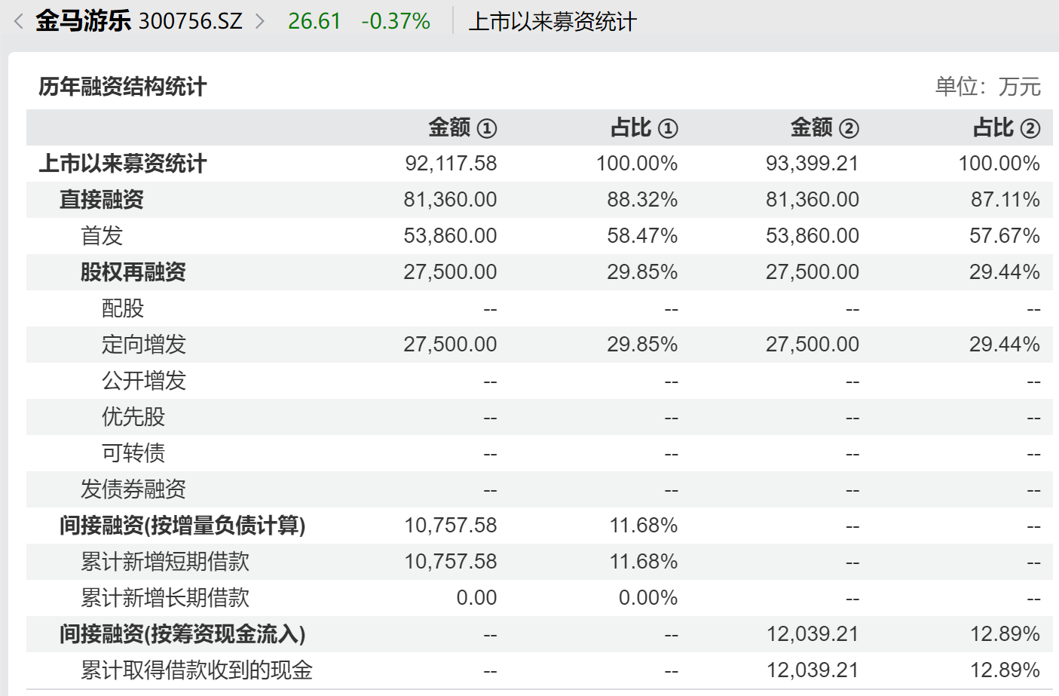Click the circled 1 icon beside 占比

668,129
